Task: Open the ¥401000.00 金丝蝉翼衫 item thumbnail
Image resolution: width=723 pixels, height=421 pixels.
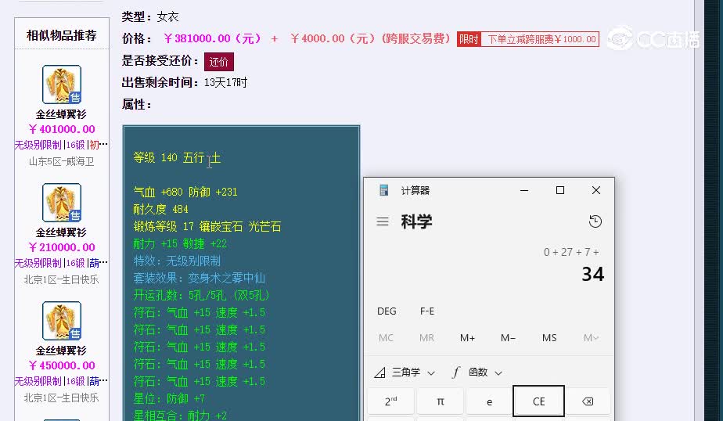Action: 62,85
